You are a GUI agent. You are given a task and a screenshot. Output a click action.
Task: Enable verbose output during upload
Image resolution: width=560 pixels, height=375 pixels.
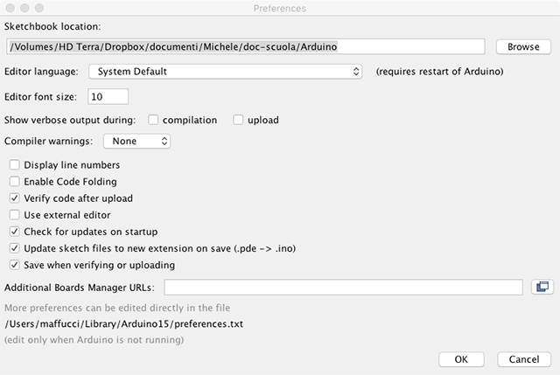[238, 120]
